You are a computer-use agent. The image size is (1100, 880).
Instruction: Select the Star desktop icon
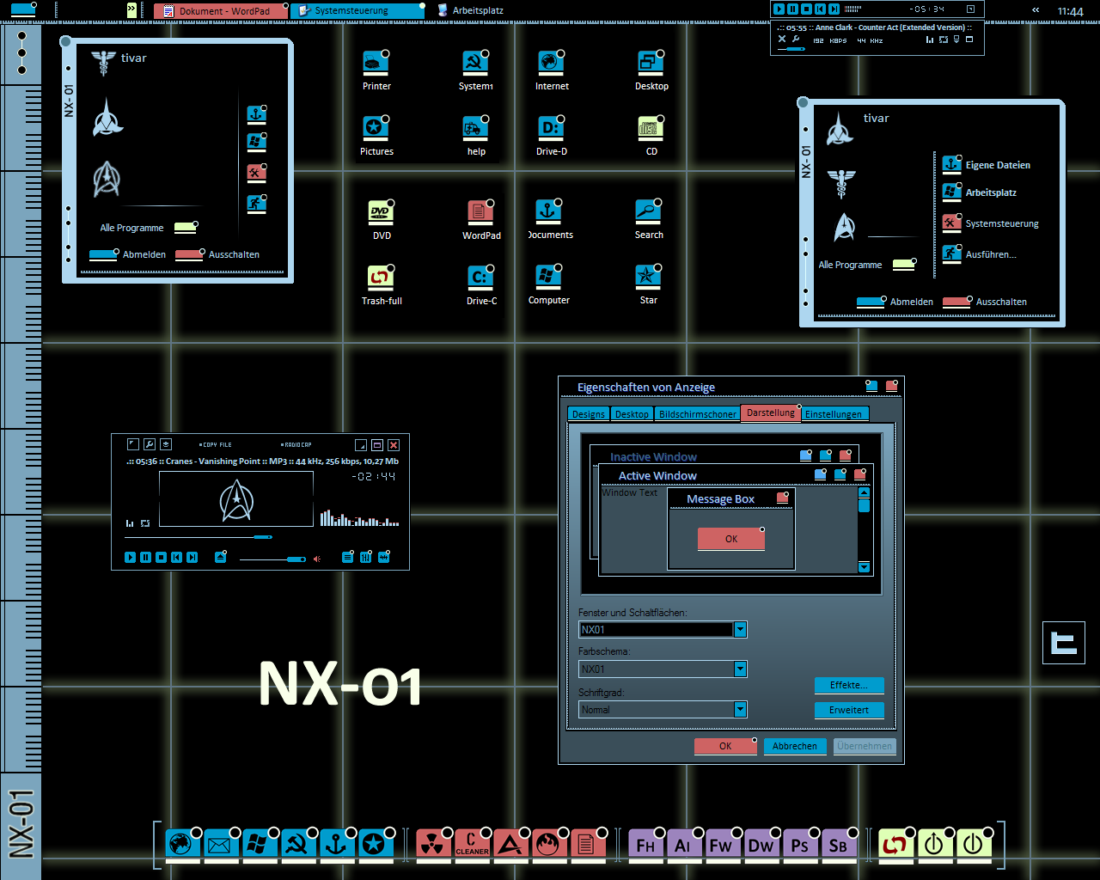click(648, 284)
